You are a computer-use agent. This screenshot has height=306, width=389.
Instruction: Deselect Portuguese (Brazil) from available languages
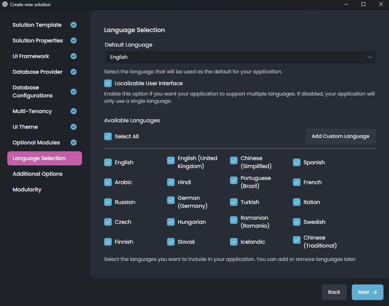pyautogui.click(x=233, y=180)
